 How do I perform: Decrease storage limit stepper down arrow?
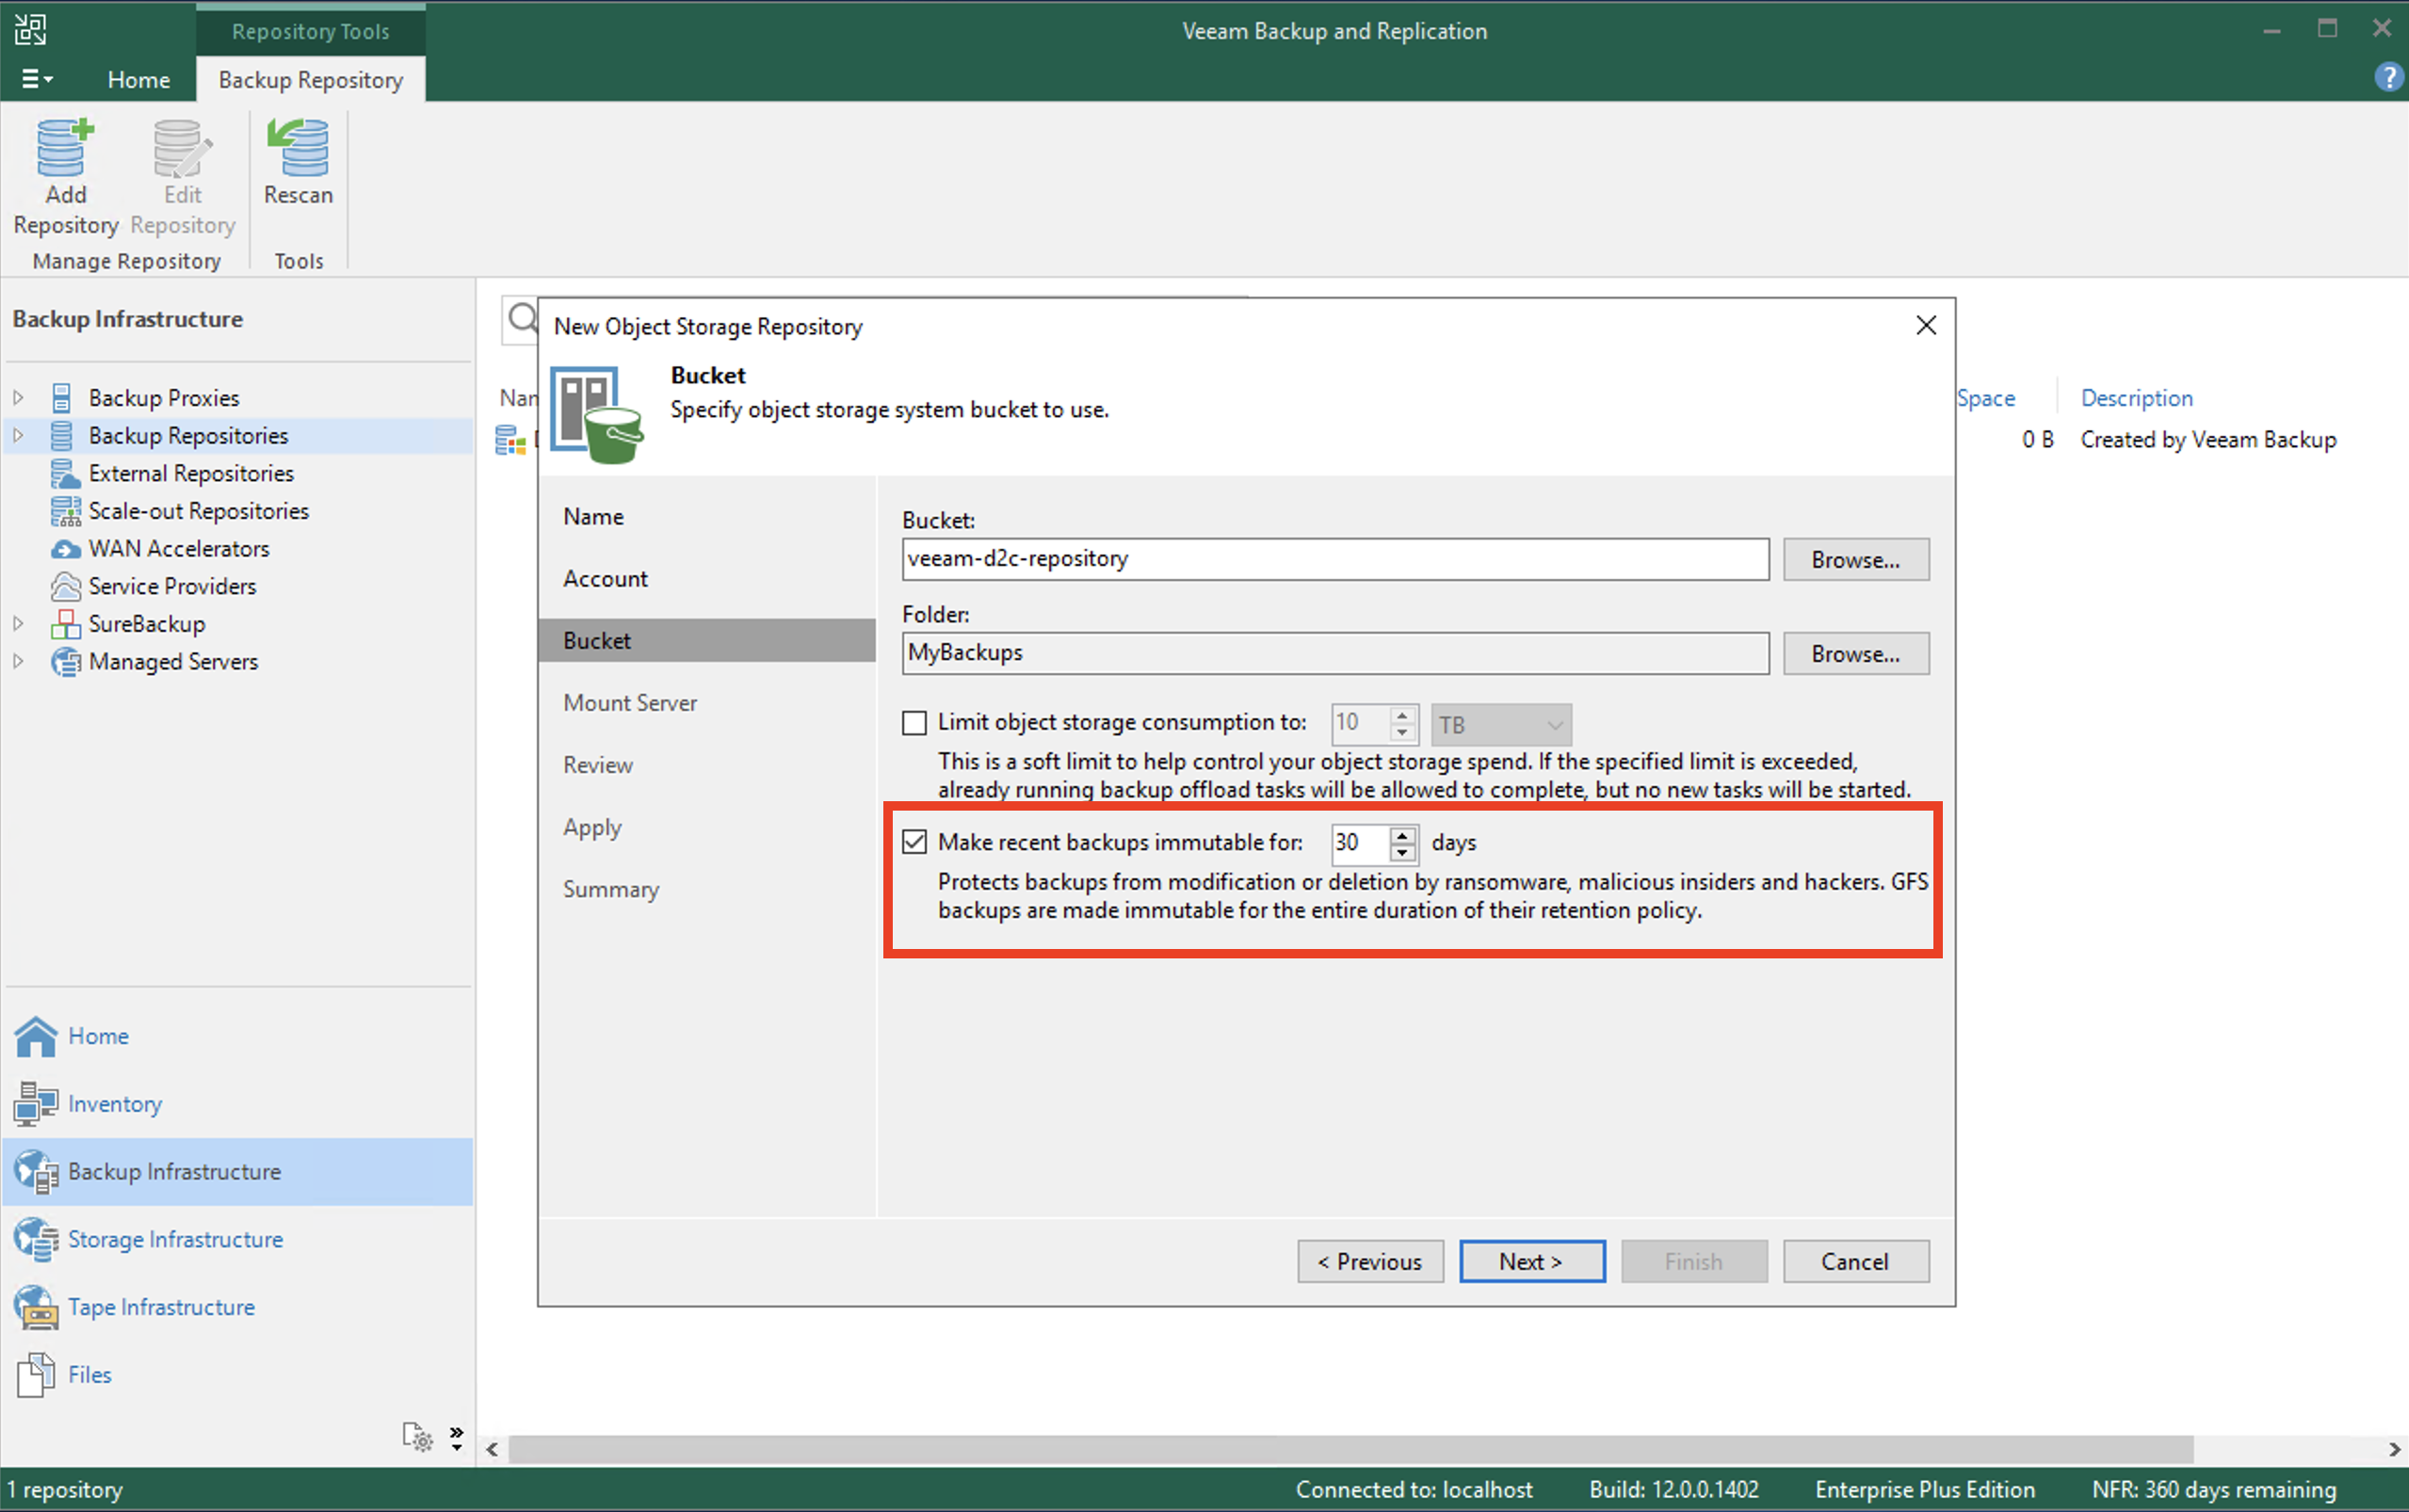tap(1402, 733)
